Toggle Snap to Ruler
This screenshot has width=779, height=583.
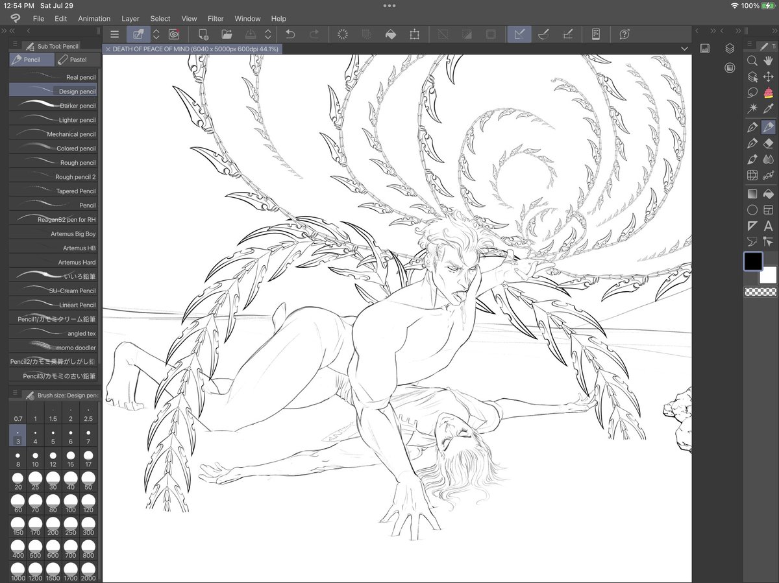(519, 34)
